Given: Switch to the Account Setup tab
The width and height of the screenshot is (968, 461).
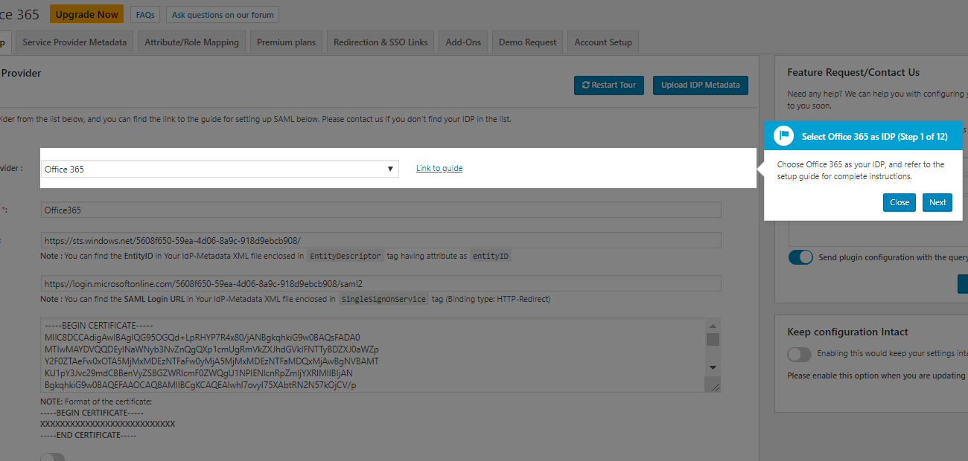Looking at the screenshot, I should coord(602,41).
